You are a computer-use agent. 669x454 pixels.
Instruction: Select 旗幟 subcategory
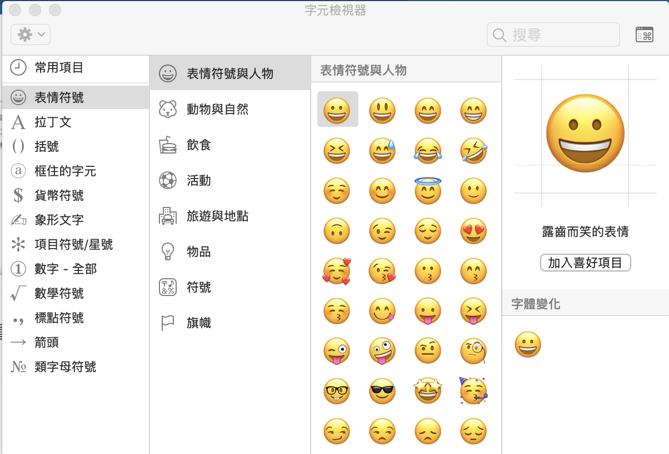[x=230, y=323]
